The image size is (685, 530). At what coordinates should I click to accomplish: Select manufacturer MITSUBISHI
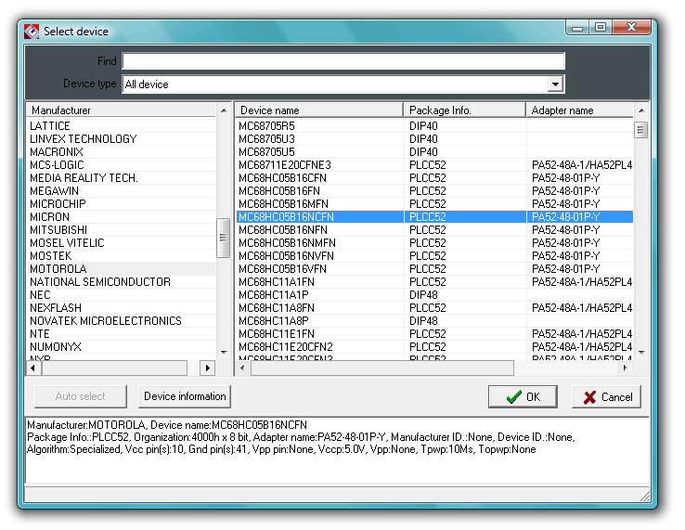[121, 230]
